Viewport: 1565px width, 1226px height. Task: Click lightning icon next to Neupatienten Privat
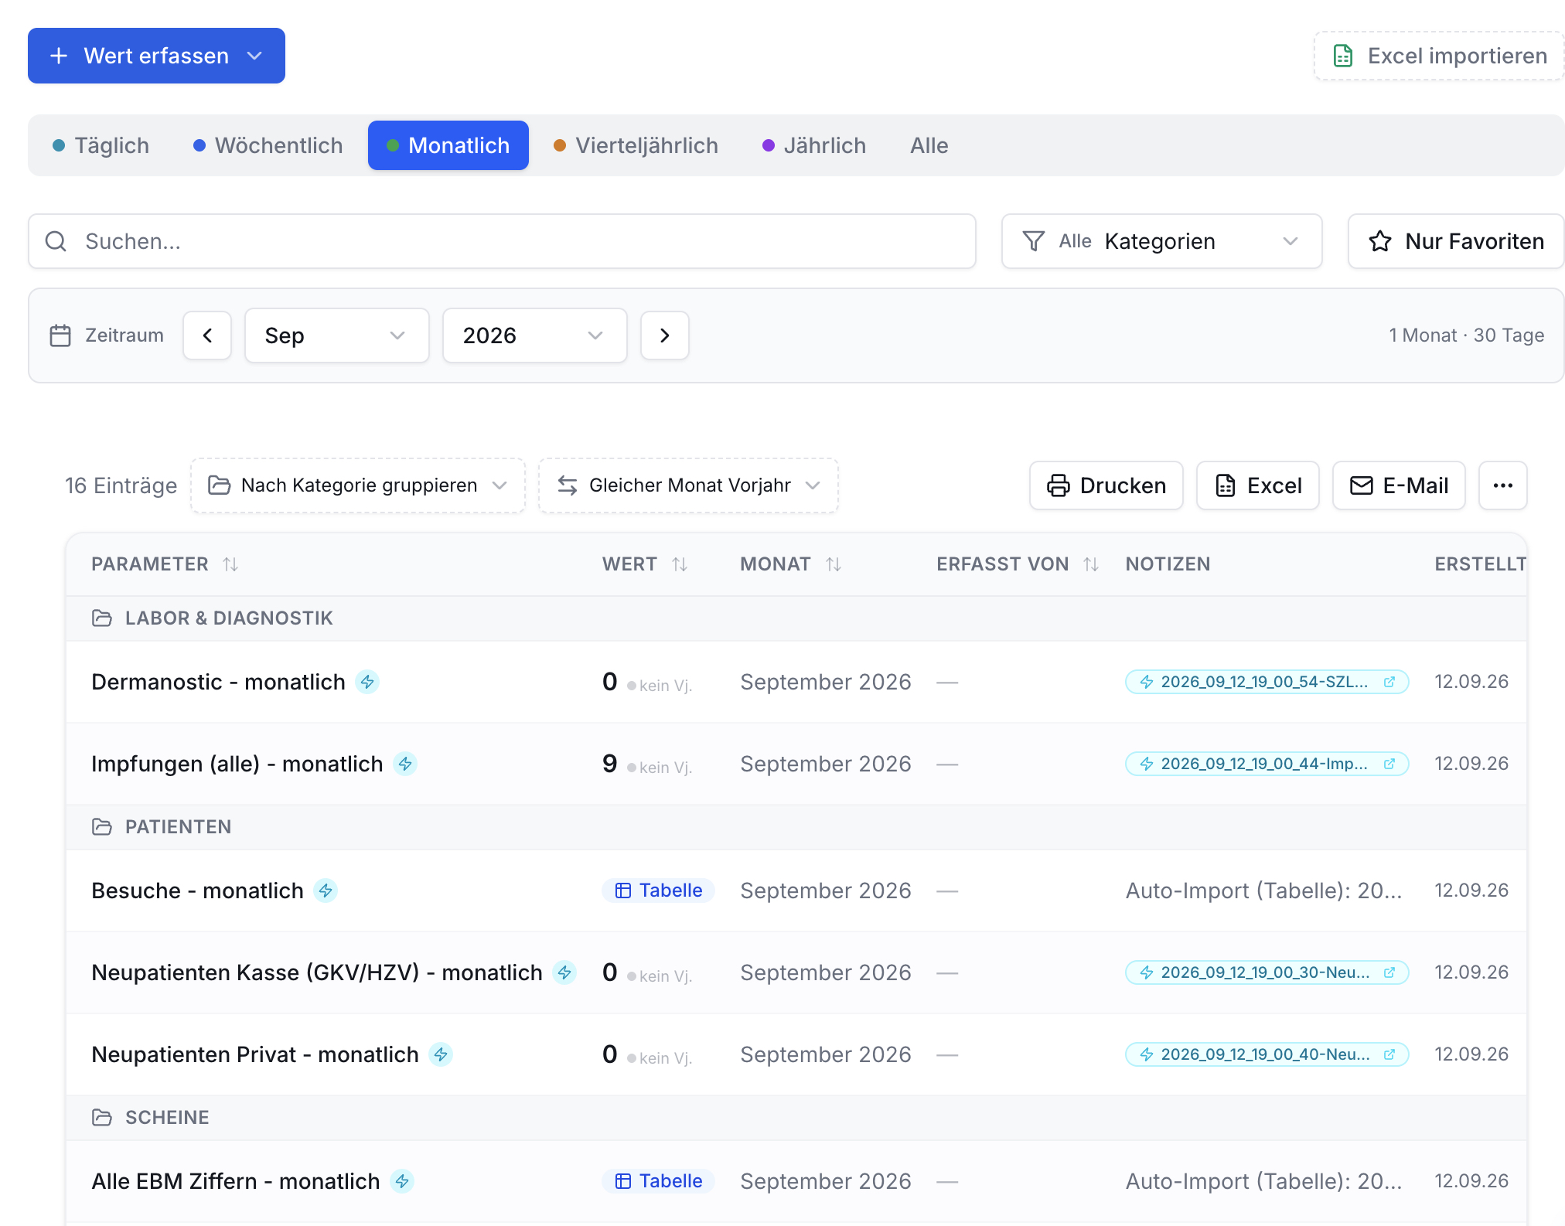[x=441, y=1054]
